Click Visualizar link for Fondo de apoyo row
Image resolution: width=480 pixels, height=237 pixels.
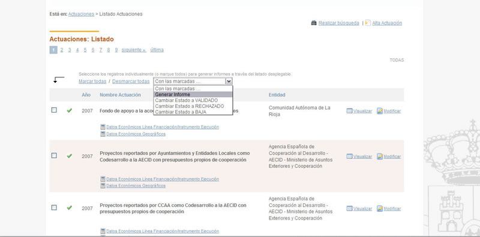[362, 111]
